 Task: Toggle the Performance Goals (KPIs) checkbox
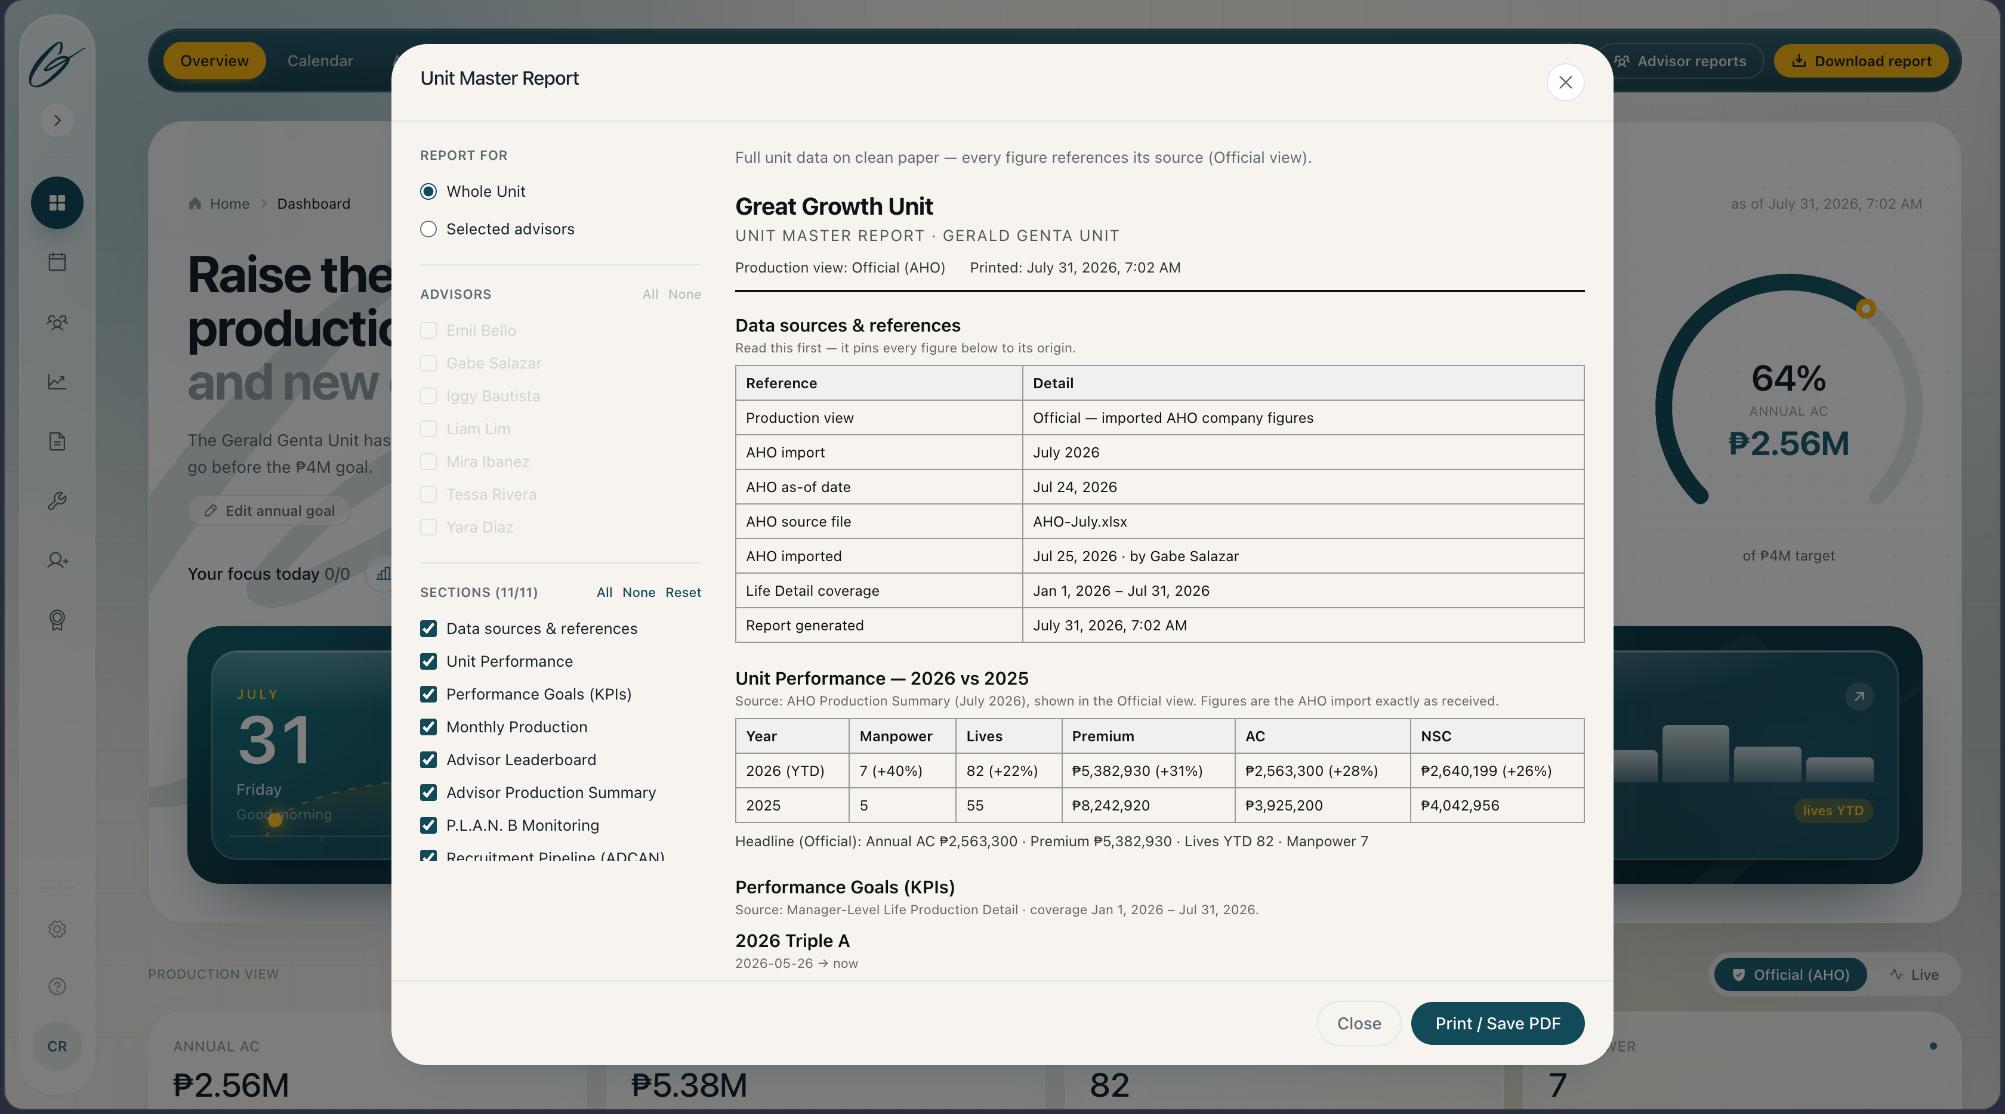click(x=428, y=694)
